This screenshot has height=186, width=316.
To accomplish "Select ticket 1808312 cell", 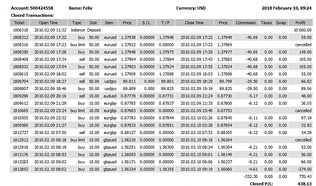I will coord(21,37).
